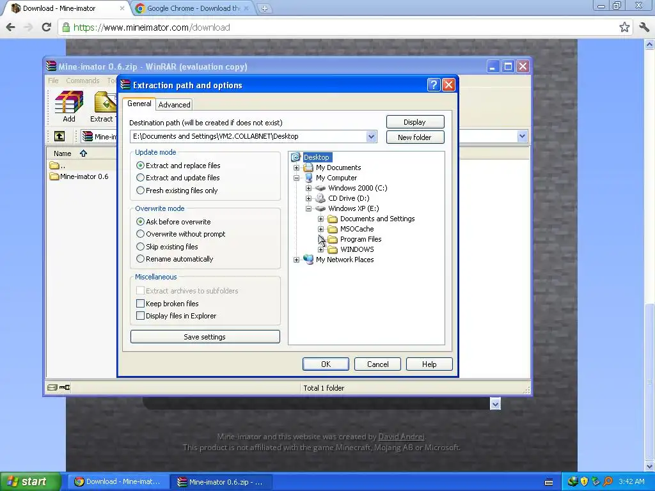Select Fresh existing files only
The width and height of the screenshot is (655, 491).
pos(177,191)
